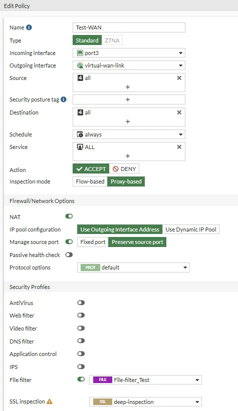This screenshot has width=238, height=411.
Task: Set Action to DENY
Action: point(124,169)
